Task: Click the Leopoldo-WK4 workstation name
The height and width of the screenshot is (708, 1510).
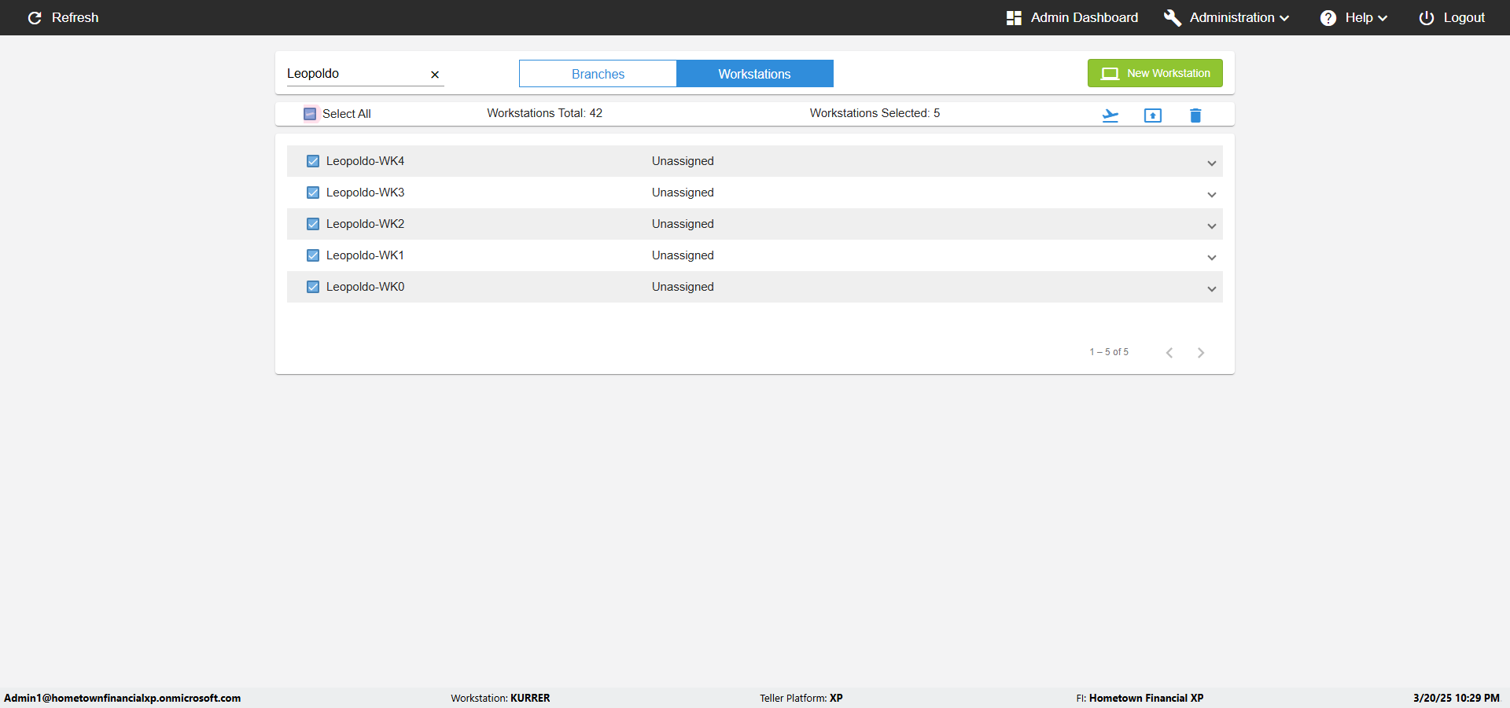Action: coord(365,161)
